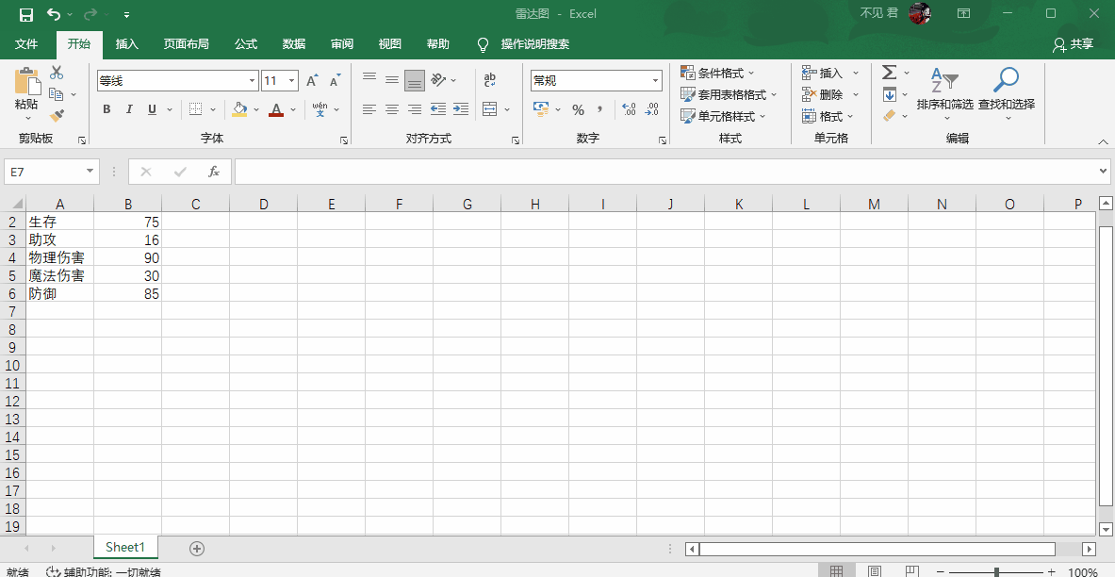Screen dimensions: 1115x577
Task: Open the number format dropdown 常规
Action: click(x=656, y=81)
